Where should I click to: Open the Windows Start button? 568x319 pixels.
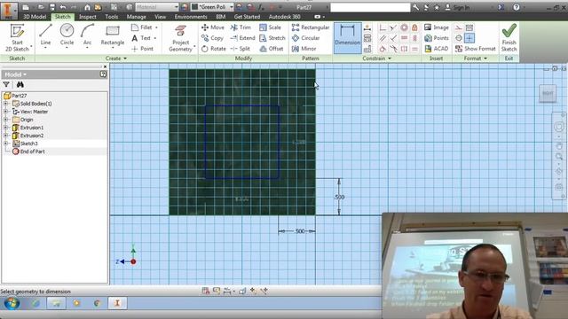coord(12,303)
